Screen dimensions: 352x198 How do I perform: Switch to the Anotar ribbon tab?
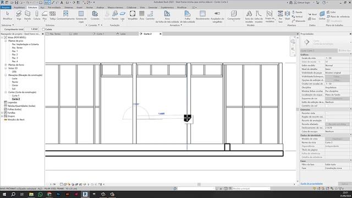[89, 7]
